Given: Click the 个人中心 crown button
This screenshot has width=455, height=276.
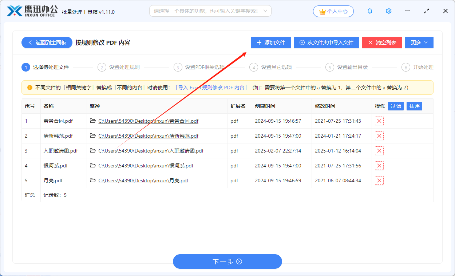Looking at the screenshot, I should (x=333, y=11).
